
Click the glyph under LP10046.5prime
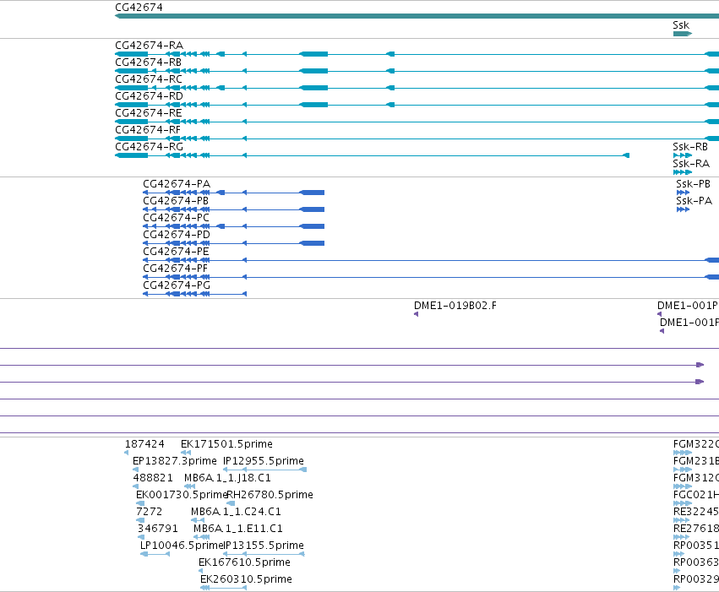coord(155,555)
